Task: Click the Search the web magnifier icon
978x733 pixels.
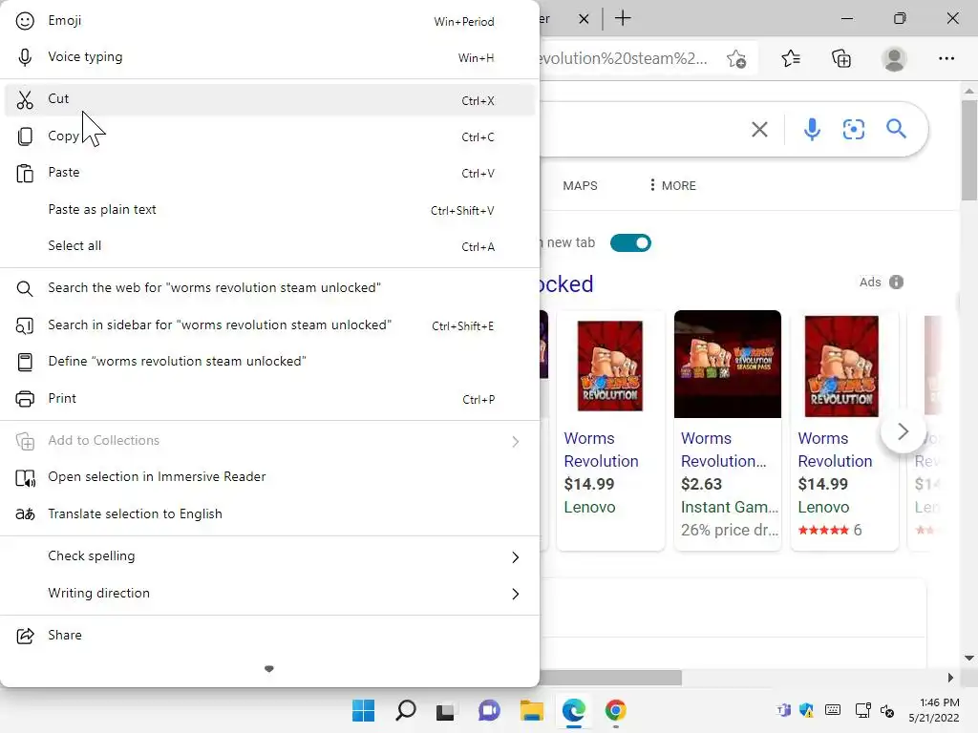Action: click(25, 288)
